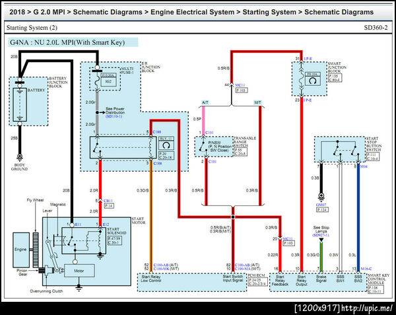Click the Engine block
396x315 pixels.
[21, 250]
